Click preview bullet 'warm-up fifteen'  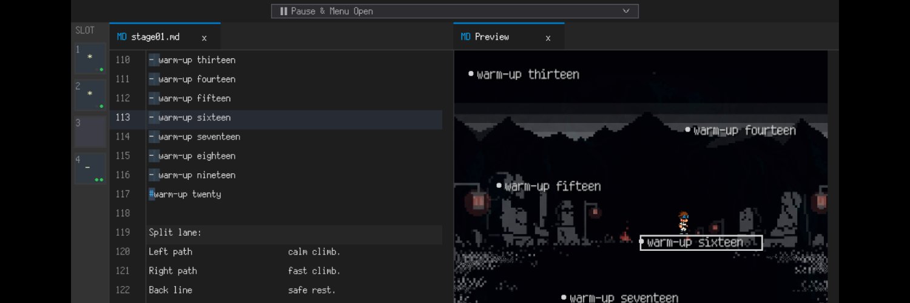point(549,187)
